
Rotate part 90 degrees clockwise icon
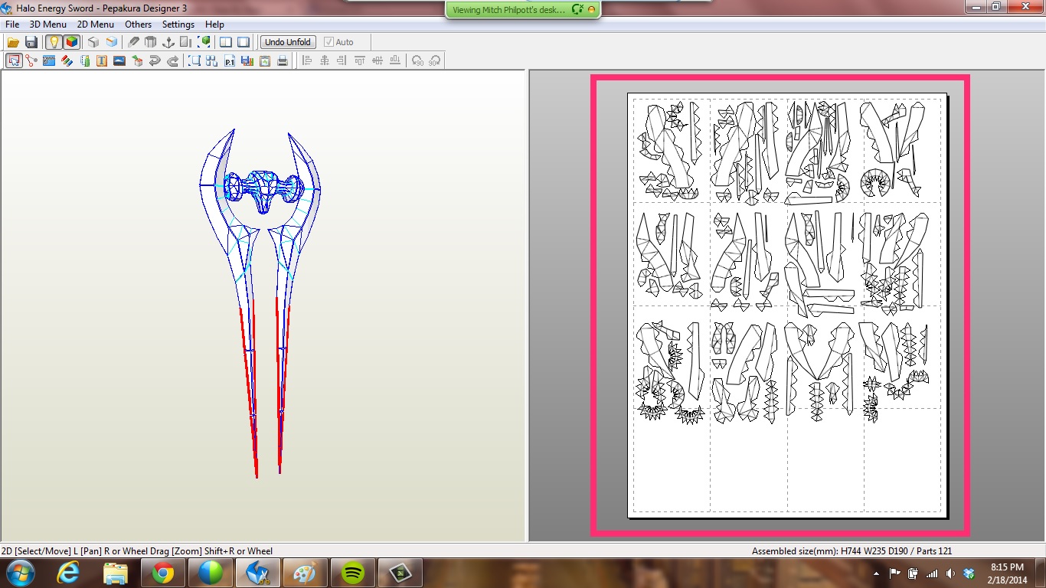pyautogui.click(x=435, y=60)
